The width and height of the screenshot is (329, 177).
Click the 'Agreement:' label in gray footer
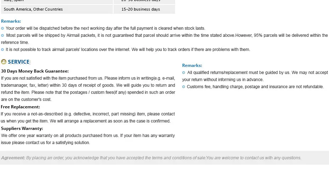click(x=13, y=158)
